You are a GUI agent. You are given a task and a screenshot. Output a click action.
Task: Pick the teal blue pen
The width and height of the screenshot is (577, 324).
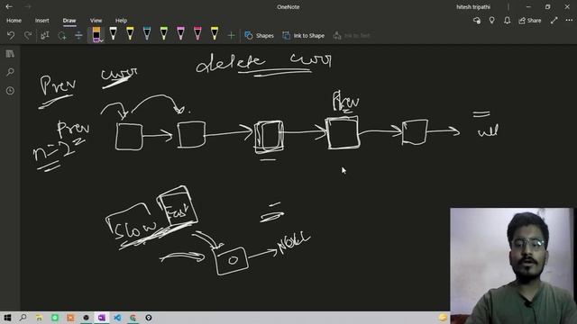(147, 34)
